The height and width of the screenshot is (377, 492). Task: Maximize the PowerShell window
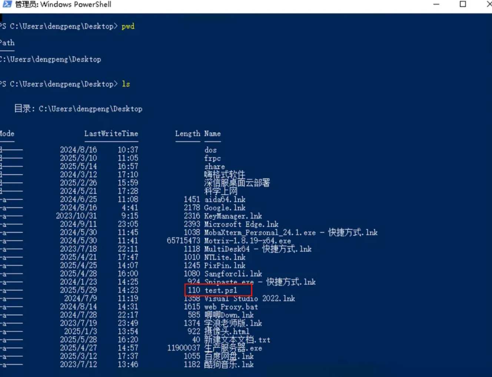coord(463,4)
